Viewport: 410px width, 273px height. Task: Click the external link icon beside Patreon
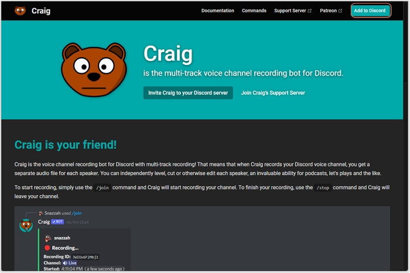coord(340,11)
